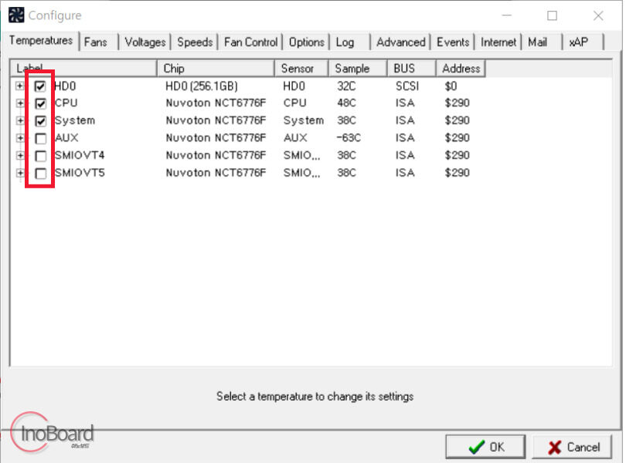Click the HD0 (256.1GB) chip cell
Screen dimensions: 626x463
click(x=202, y=86)
